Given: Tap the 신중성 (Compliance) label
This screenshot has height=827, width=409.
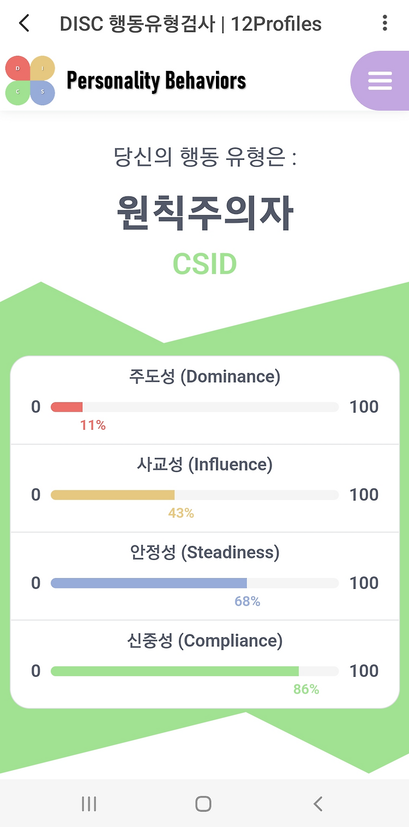Looking at the screenshot, I should coord(204,640).
